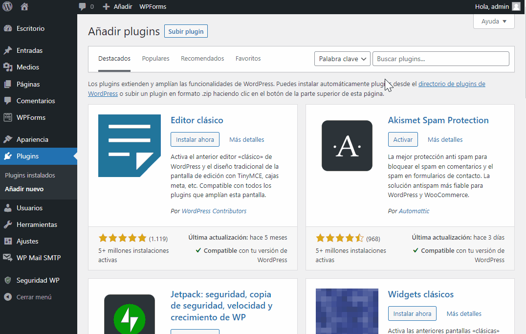The image size is (526, 334).
Task: Open Plugins instalados submenu item
Action: click(x=30, y=175)
